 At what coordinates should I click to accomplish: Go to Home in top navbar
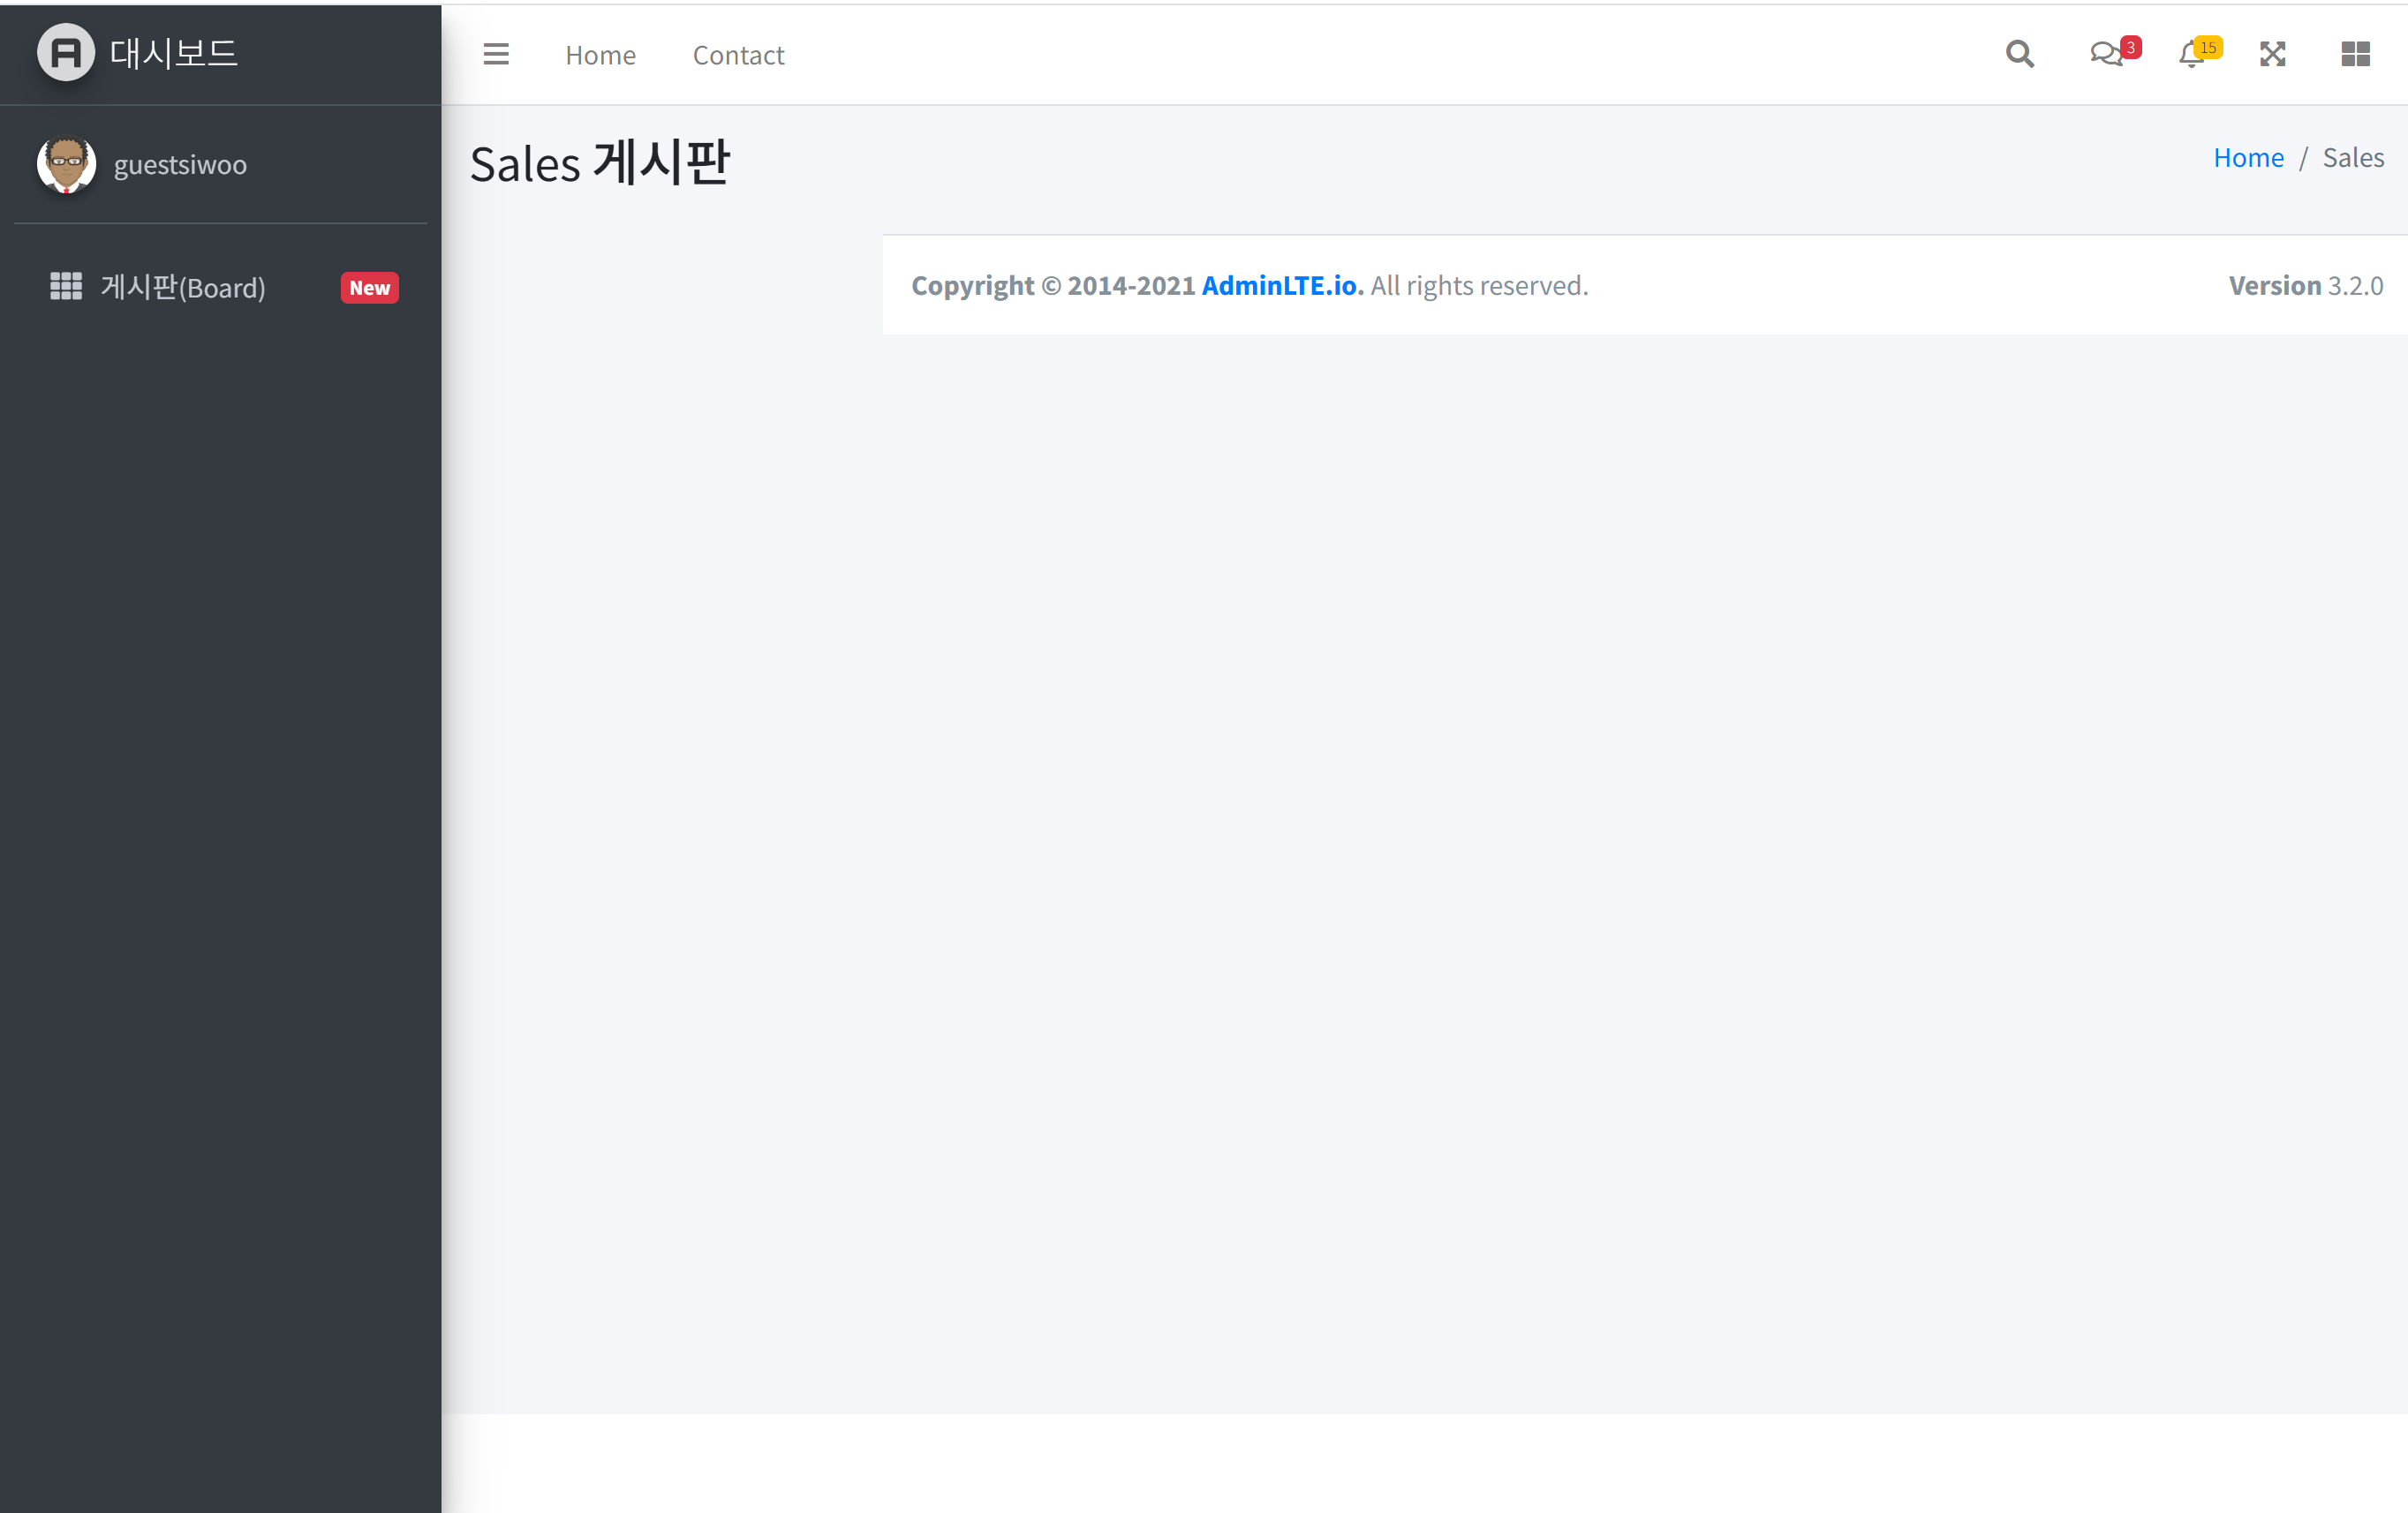(x=600, y=55)
